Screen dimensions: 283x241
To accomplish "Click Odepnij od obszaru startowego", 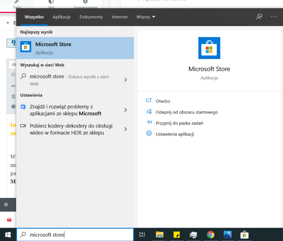I will point(187,112).
